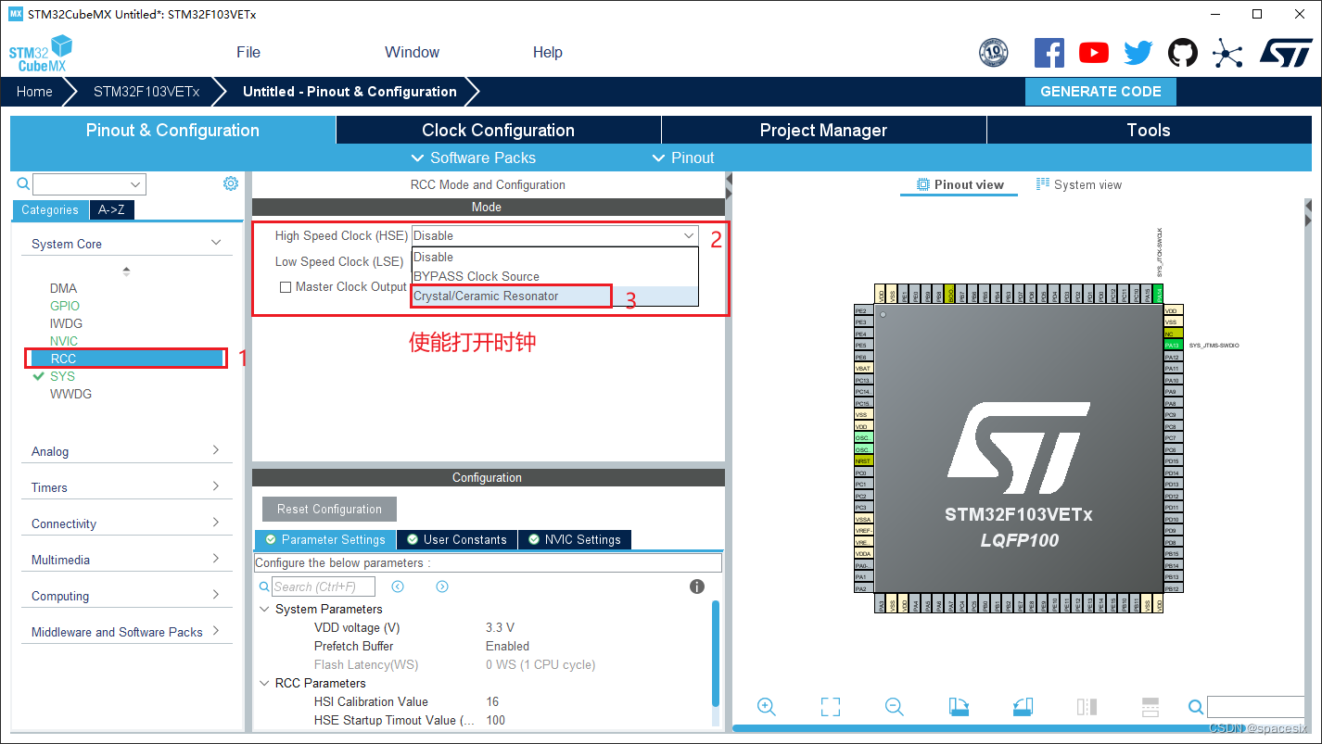The width and height of the screenshot is (1322, 744).
Task: Expand the Multimedia category
Action: 126,560
